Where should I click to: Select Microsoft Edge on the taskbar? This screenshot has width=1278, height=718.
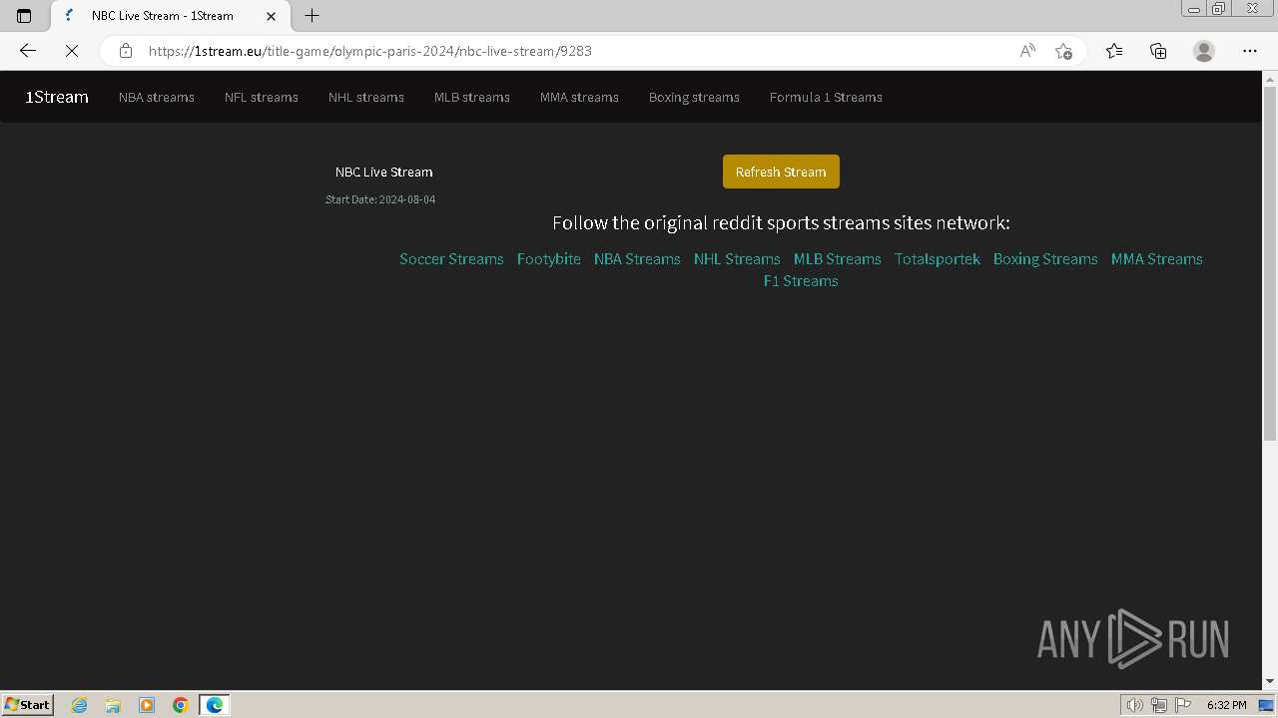pos(215,705)
